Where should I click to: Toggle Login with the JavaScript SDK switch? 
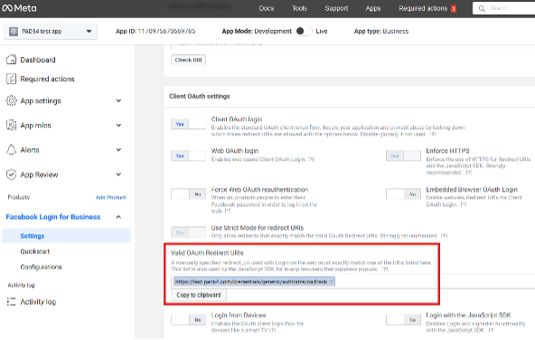coord(403,320)
